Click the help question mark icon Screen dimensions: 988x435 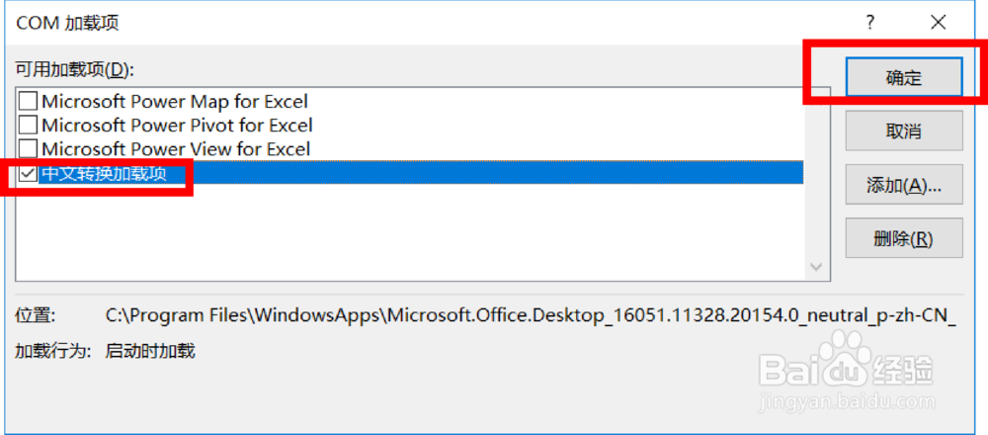tap(870, 22)
